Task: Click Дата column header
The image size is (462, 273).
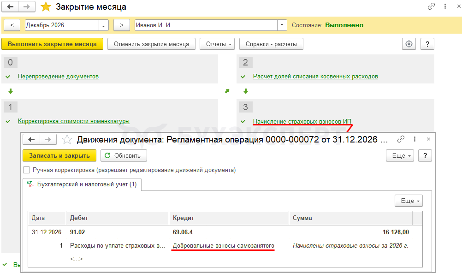Action: tap(47, 218)
